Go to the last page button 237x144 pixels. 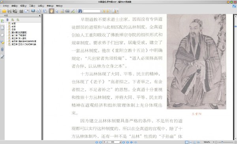(x=128, y=142)
